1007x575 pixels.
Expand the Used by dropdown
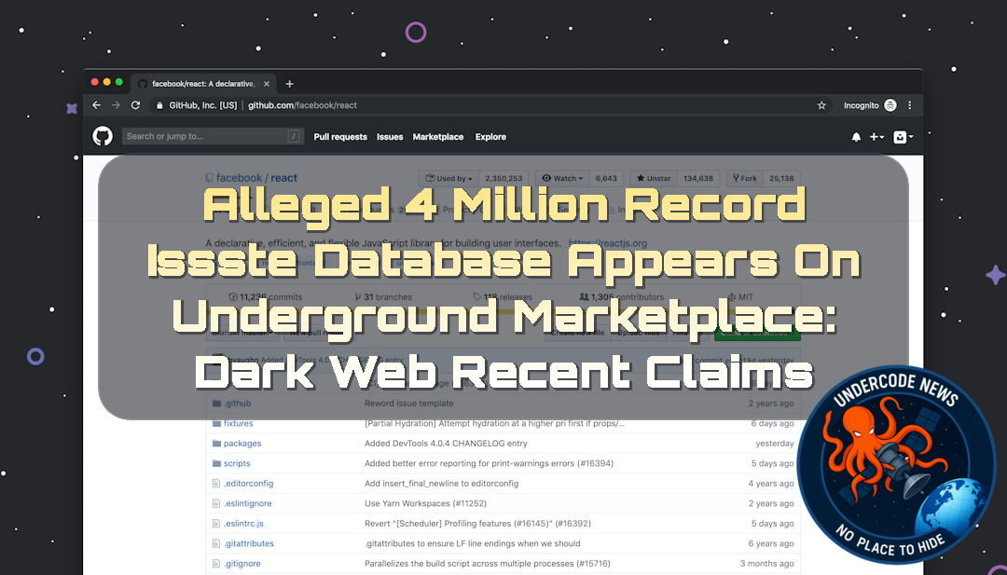click(448, 178)
